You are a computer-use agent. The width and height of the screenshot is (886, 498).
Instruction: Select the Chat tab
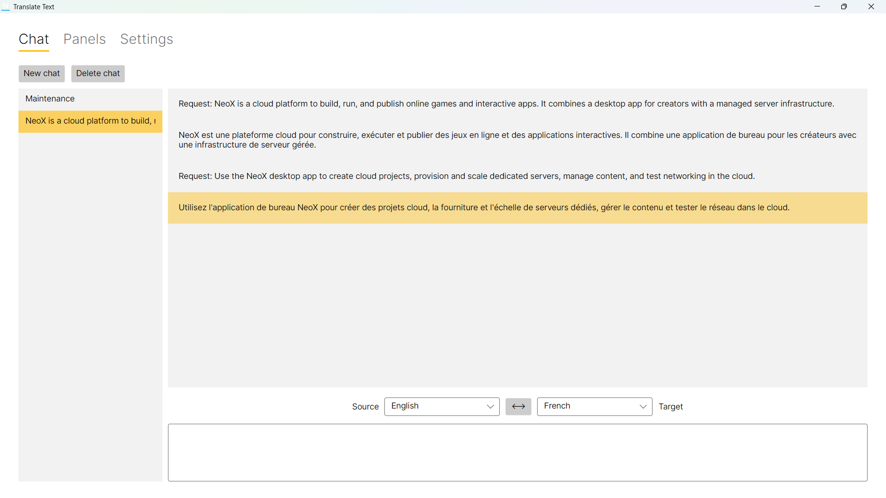(x=34, y=39)
